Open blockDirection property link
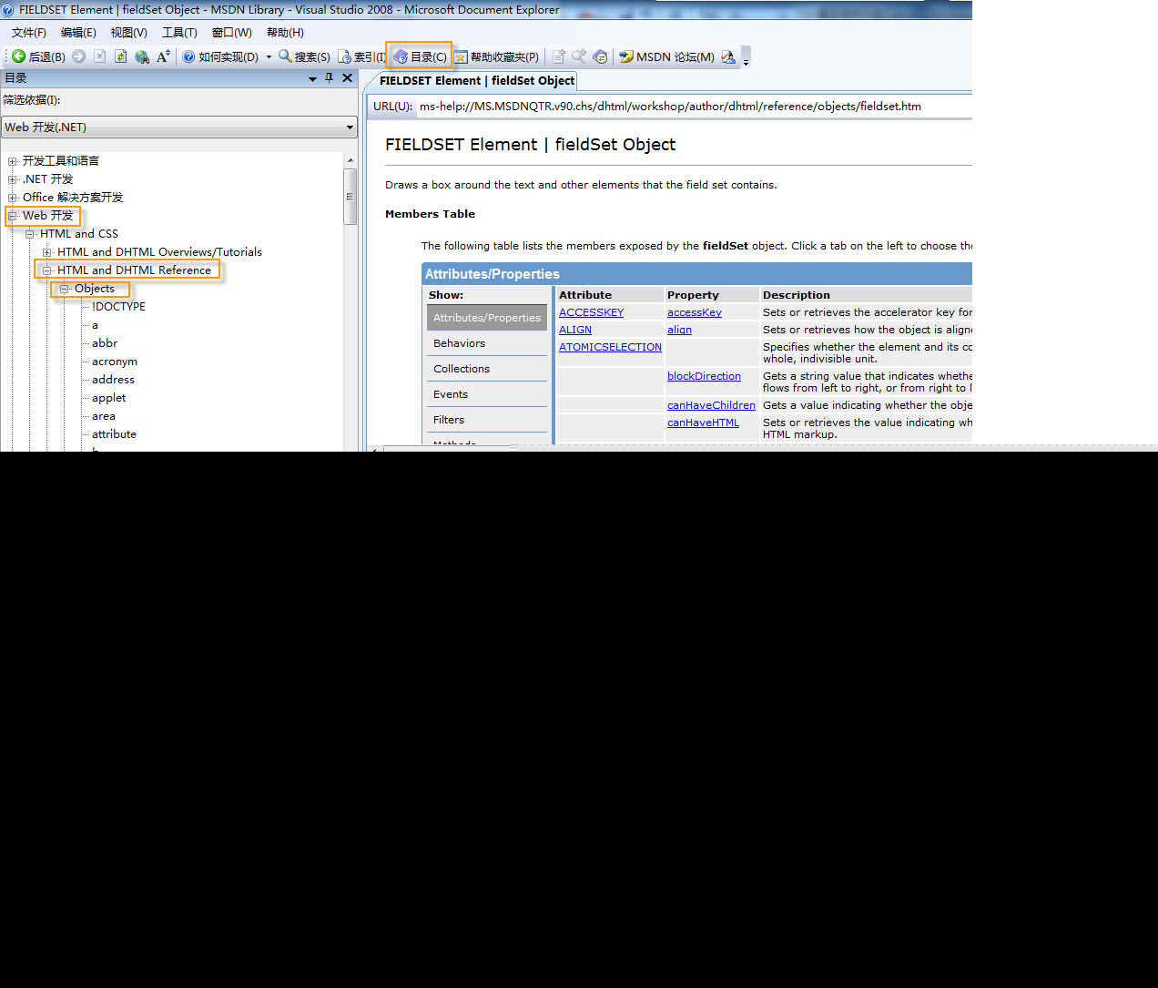The height and width of the screenshot is (988, 1158). pyautogui.click(x=704, y=376)
